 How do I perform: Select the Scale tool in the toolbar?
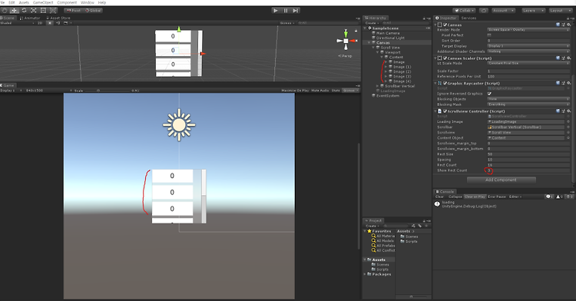tap(34, 11)
